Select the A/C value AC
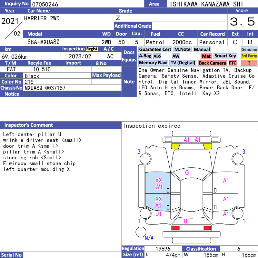The height and width of the screenshot is (258, 258). click(x=110, y=56)
